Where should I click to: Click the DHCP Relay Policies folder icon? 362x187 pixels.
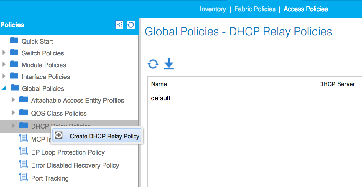tap(24, 125)
